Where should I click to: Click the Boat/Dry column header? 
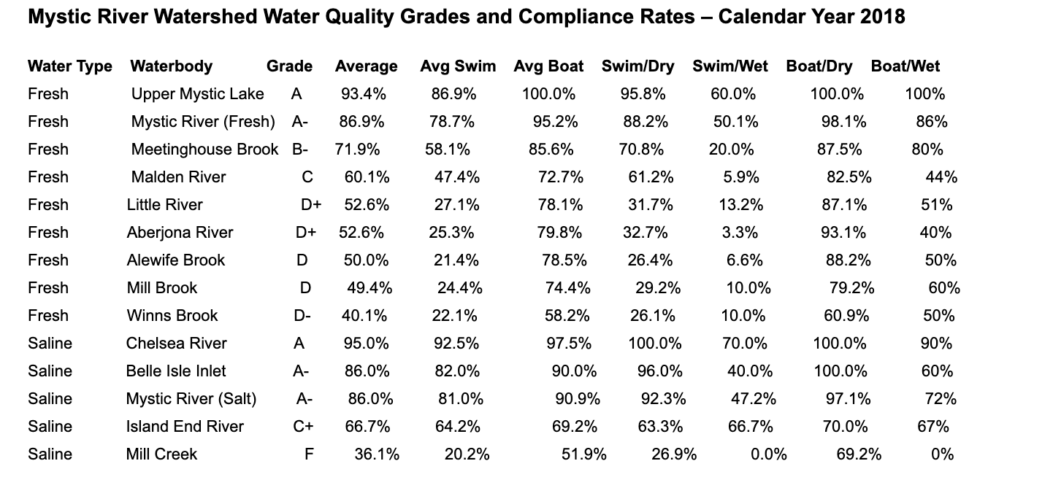(x=819, y=66)
